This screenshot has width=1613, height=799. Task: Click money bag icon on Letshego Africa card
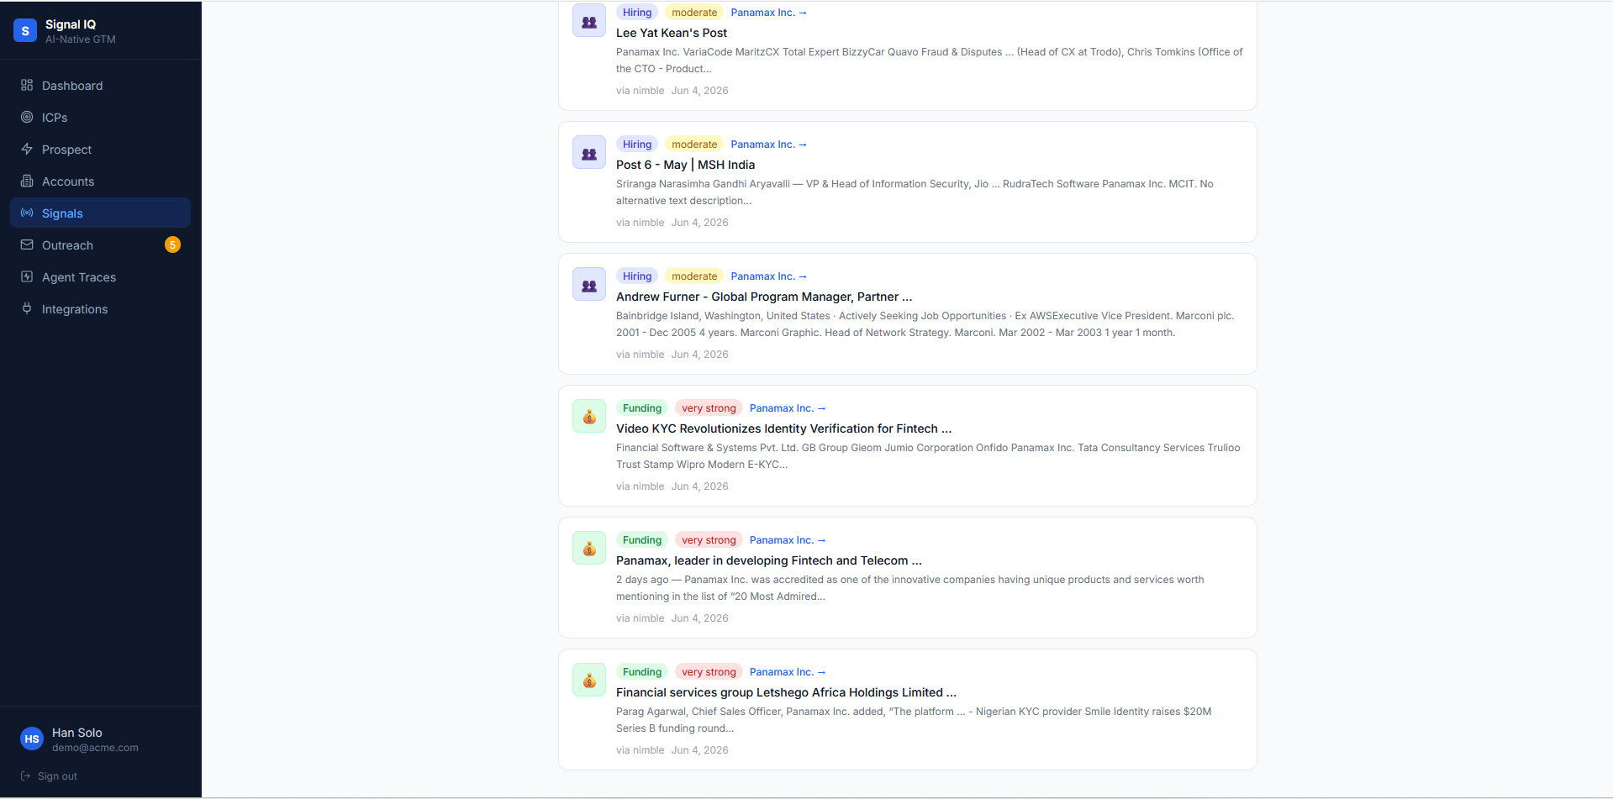589,681
